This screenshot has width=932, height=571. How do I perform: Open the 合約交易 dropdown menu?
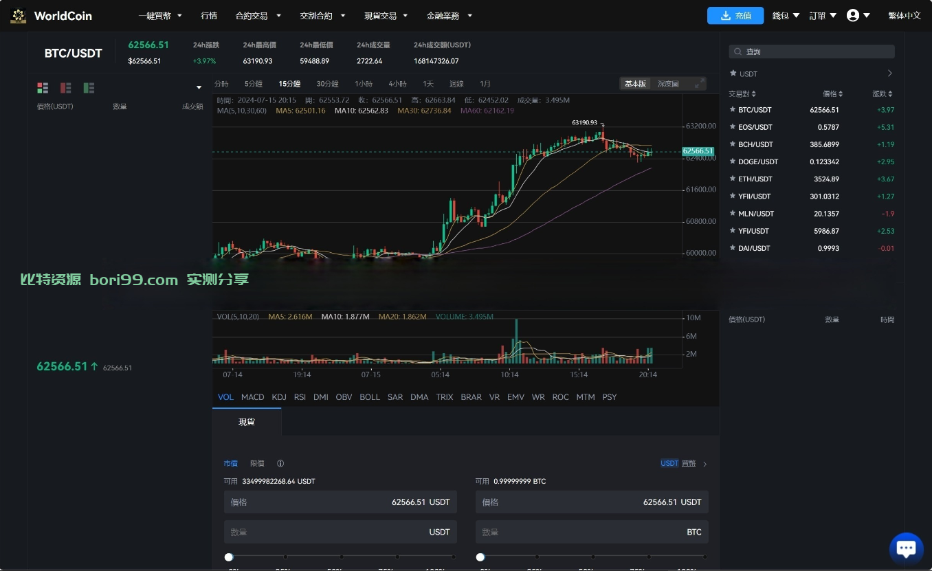(x=258, y=15)
